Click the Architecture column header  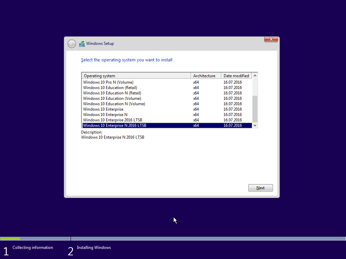206,76
